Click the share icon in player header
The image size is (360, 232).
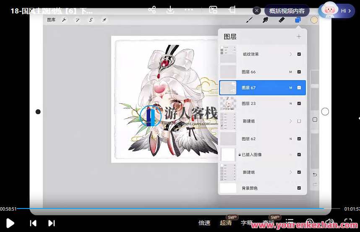pos(152,10)
